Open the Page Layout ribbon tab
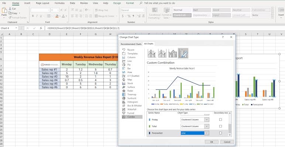This screenshot has width=285, height=147. click(x=42, y=3)
